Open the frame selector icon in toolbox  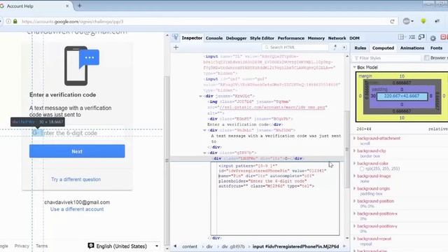pos(401,37)
